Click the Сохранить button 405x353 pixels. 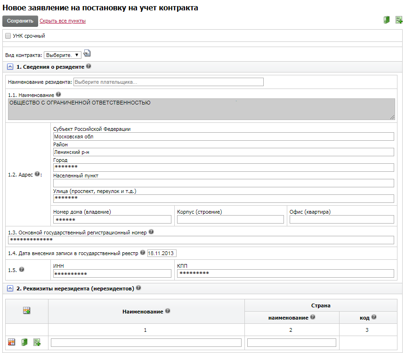[20, 21]
